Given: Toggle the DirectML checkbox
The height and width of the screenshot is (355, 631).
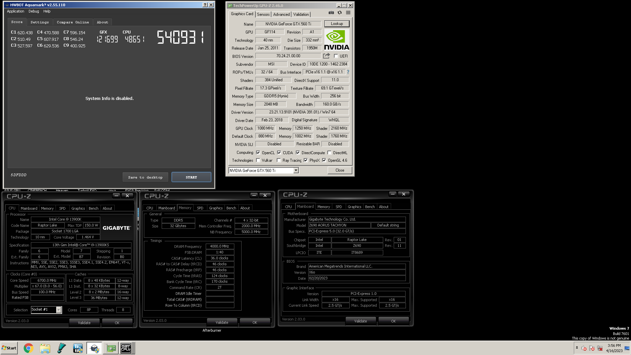Looking at the screenshot, I should (329, 153).
